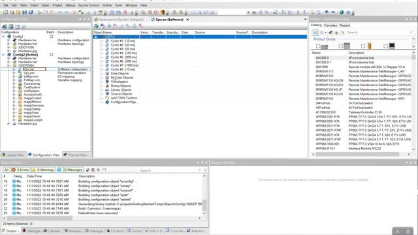The width and height of the screenshot is (418, 235).
Task: Click the Save All toolbar icon
Action: click(31, 12)
